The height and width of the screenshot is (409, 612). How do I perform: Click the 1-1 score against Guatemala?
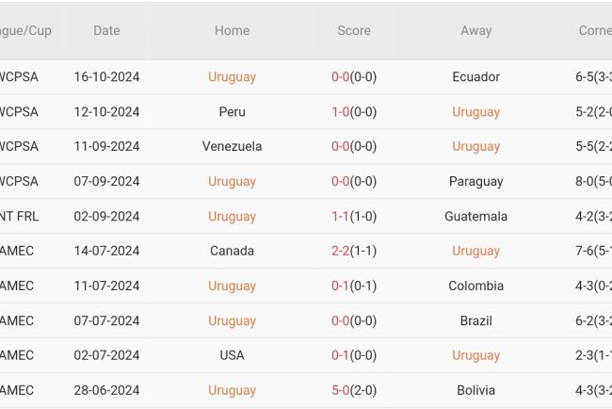341,216
